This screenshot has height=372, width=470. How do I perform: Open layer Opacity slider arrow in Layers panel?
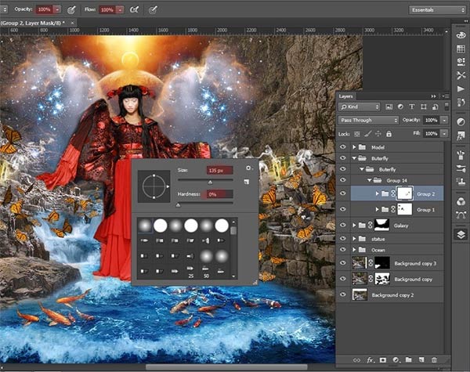[x=444, y=120]
